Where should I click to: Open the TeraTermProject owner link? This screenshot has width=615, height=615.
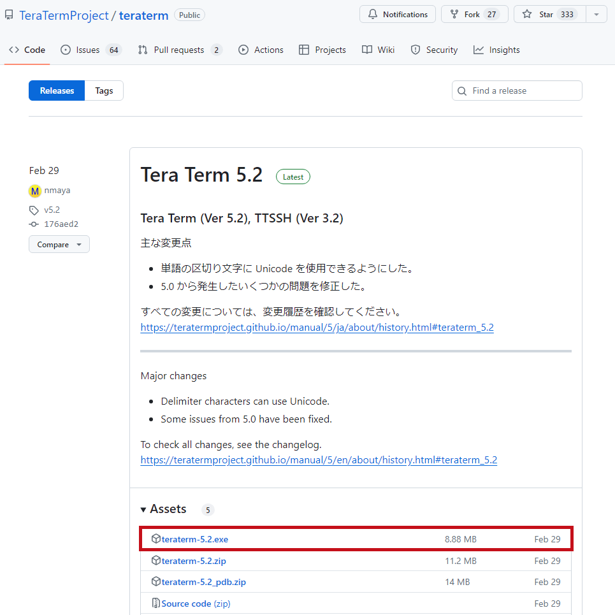(x=64, y=15)
